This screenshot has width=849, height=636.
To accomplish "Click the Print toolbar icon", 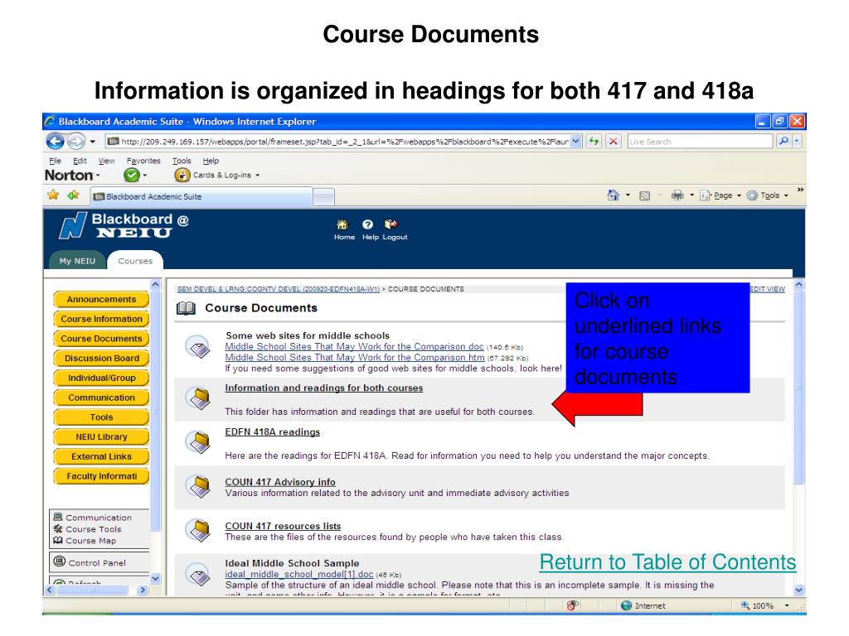I will [677, 195].
